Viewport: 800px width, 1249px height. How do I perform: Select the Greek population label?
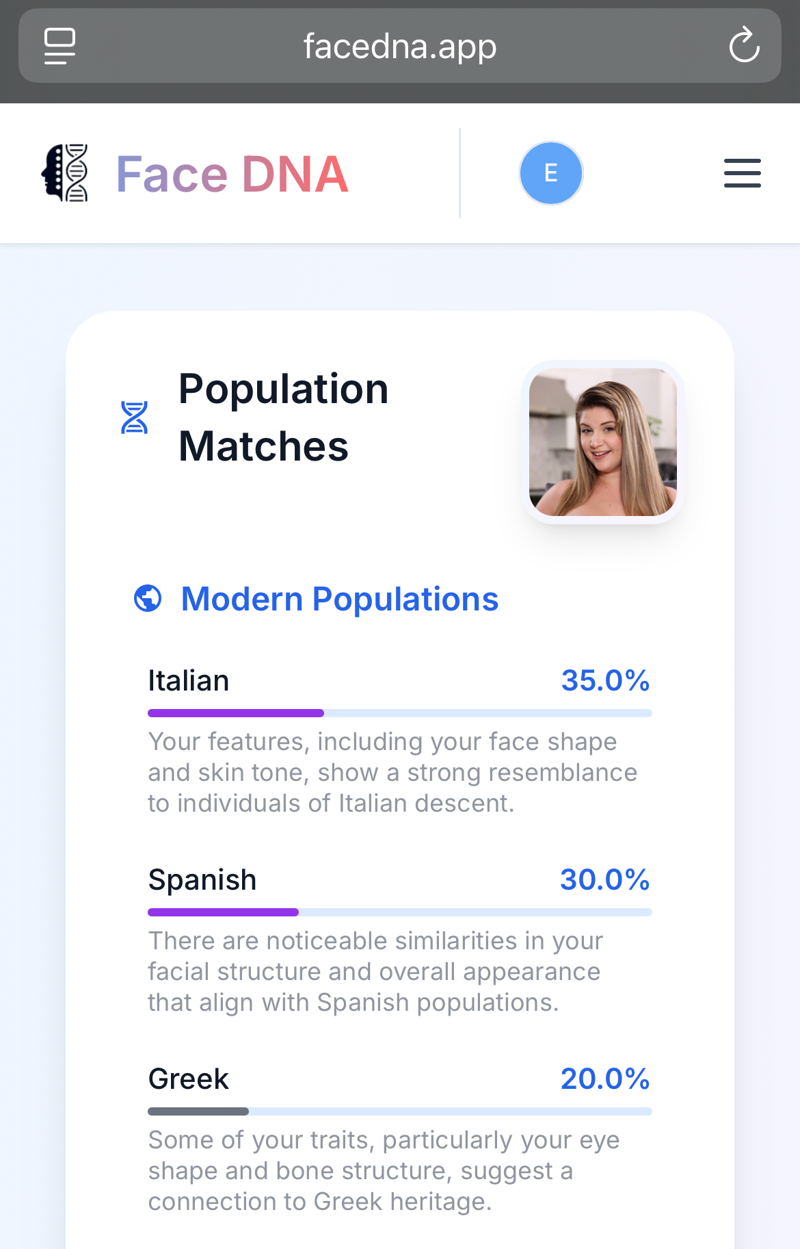click(x=189, y=1079)
